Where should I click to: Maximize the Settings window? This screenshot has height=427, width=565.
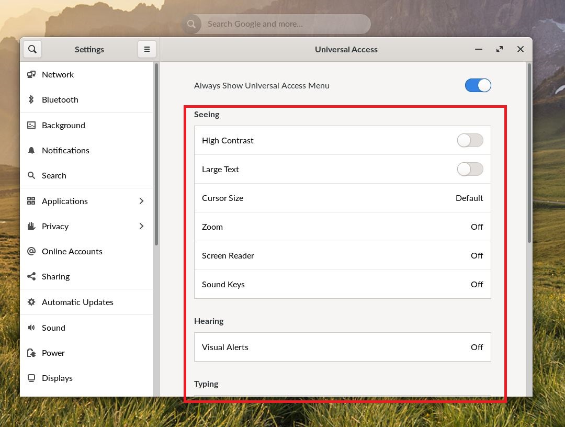coord(500,49)
